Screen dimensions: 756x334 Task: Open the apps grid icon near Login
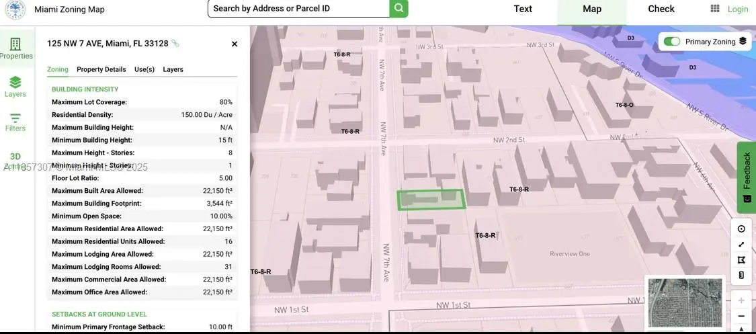pyautogui.click(x=715, y=9)
